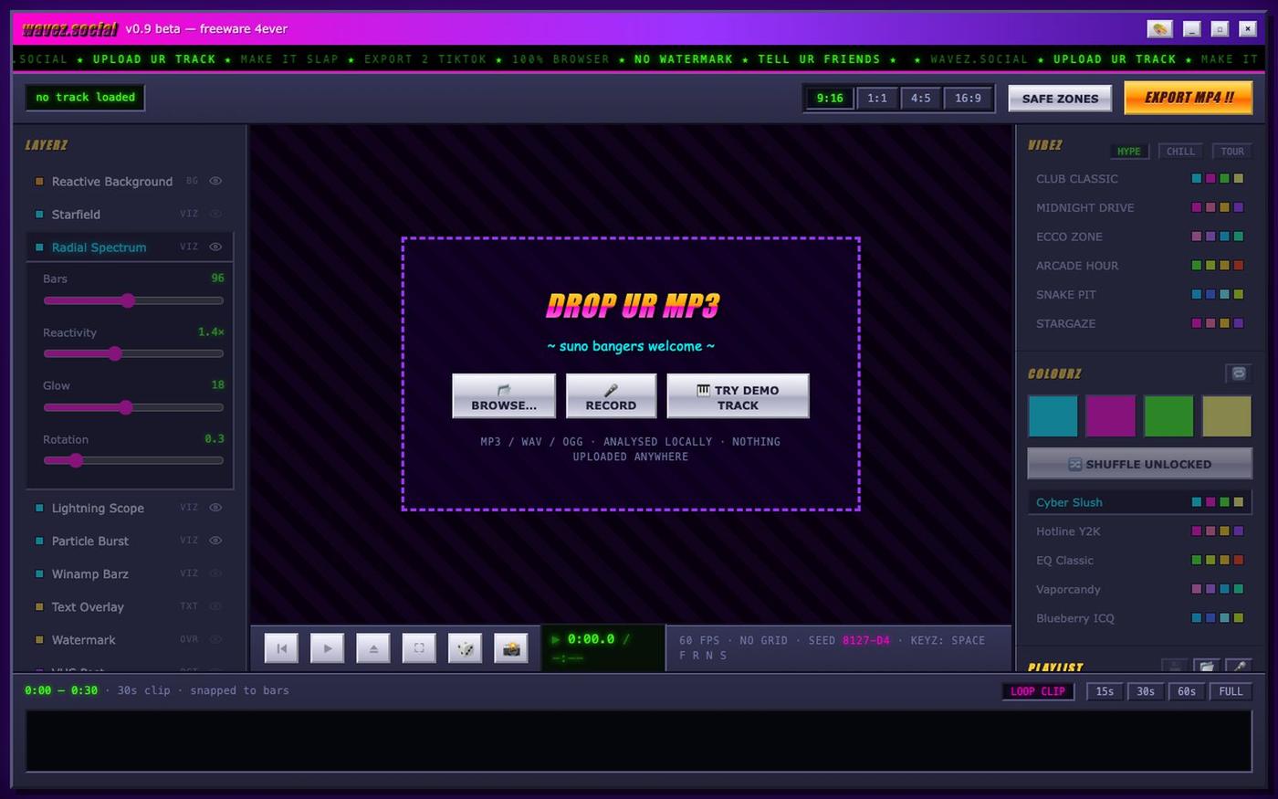Expand the Particle Burst layer row
This screenshot has height=799, width=1278.
point(130,541)
